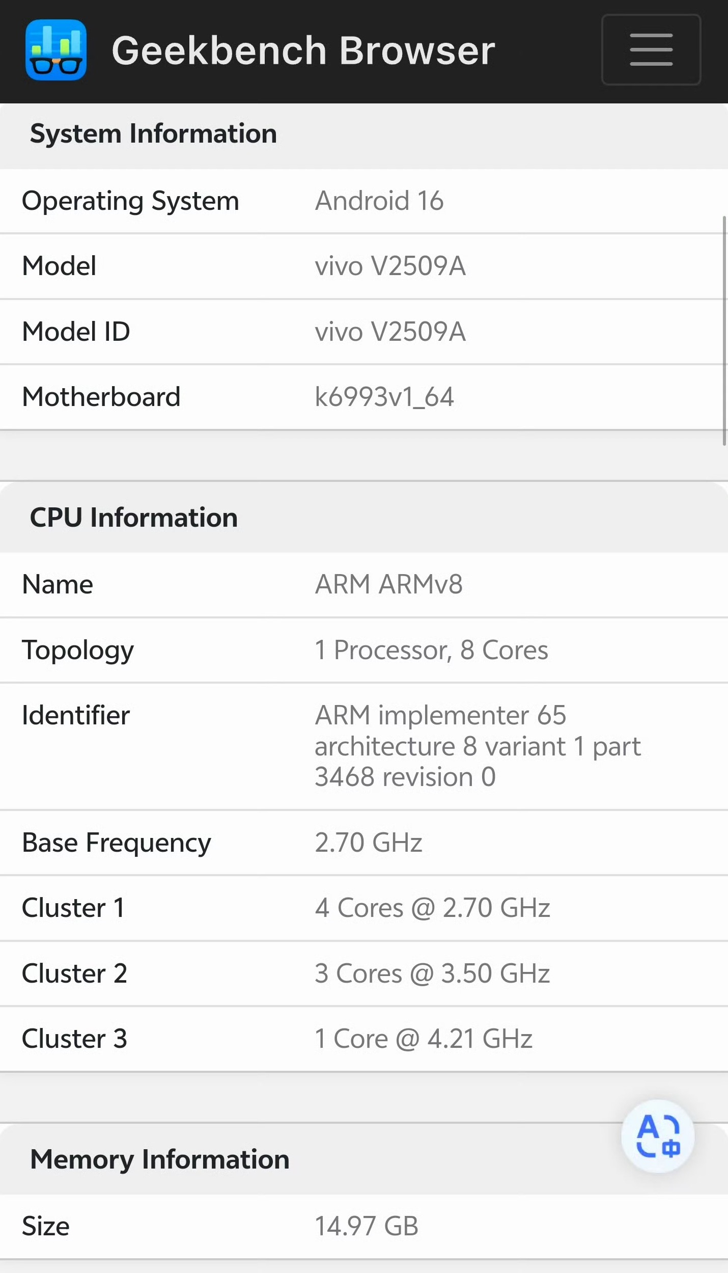Select the Memory Information header
Screen dimensions: 728x1273
pyautogui.click(x=160, y=1159)
